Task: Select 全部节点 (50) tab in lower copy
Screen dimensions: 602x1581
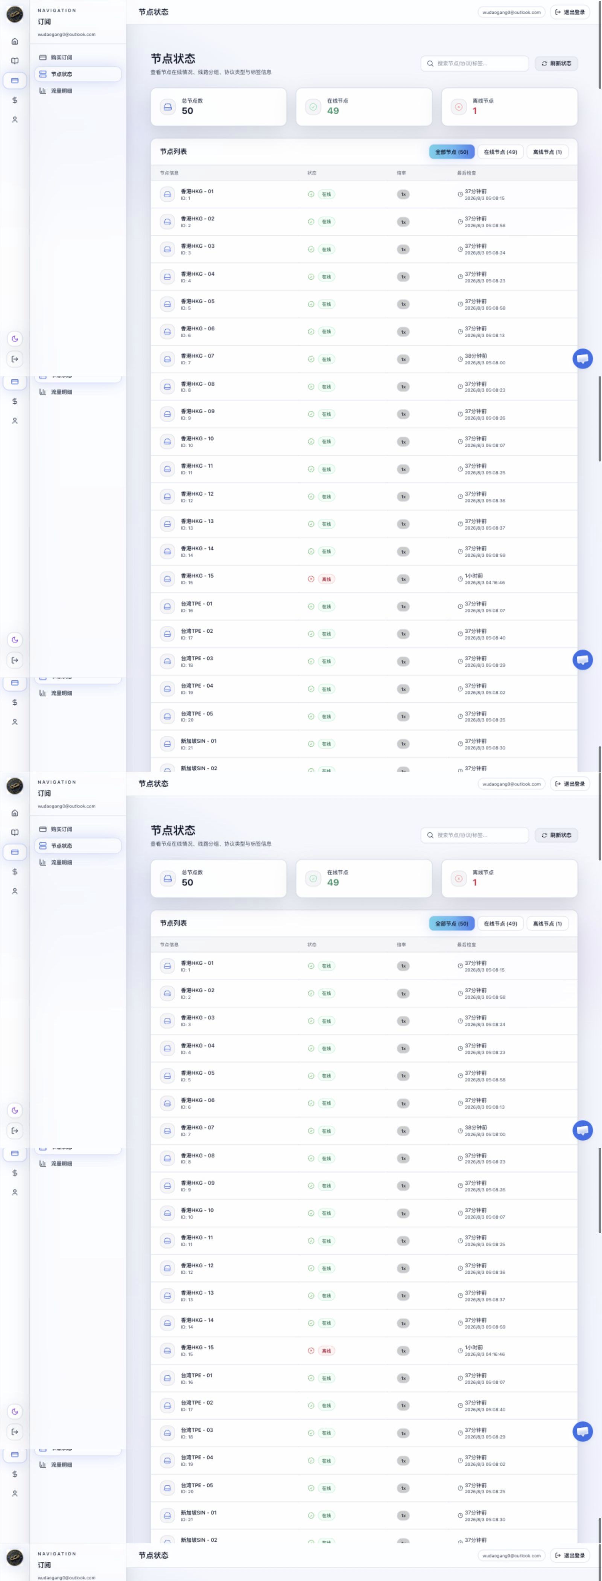Action: (451, 923)
